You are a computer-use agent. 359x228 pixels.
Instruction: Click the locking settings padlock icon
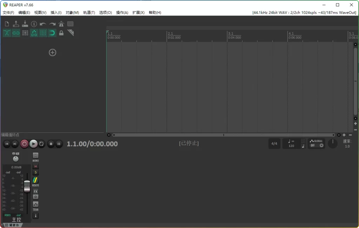(61, 33)
